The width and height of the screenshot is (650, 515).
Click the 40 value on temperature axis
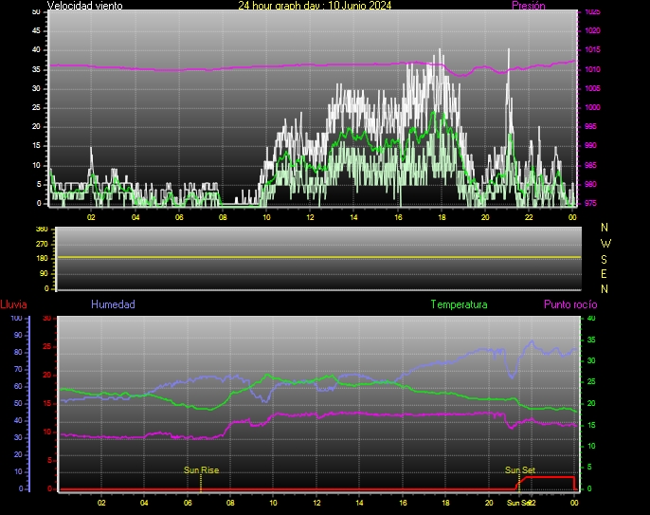point(591,318)
